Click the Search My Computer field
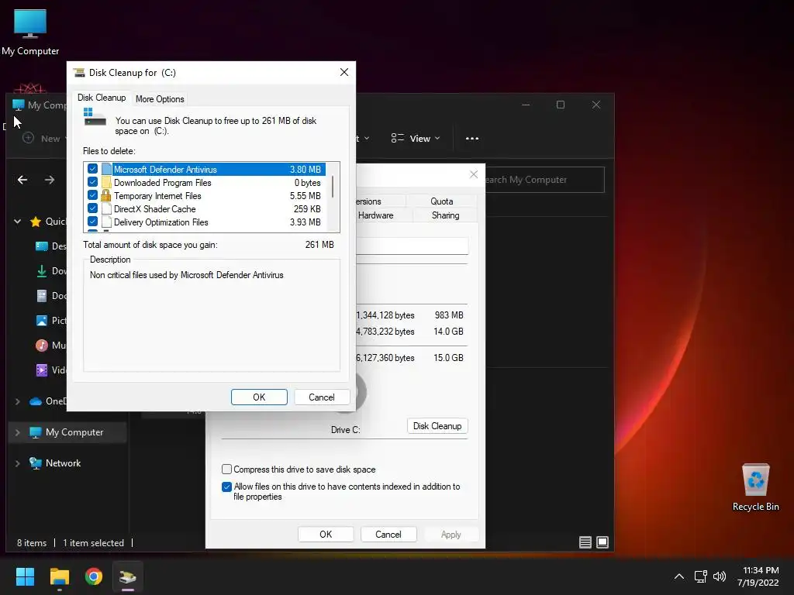The image size is (794, 595). click(544, 180)
